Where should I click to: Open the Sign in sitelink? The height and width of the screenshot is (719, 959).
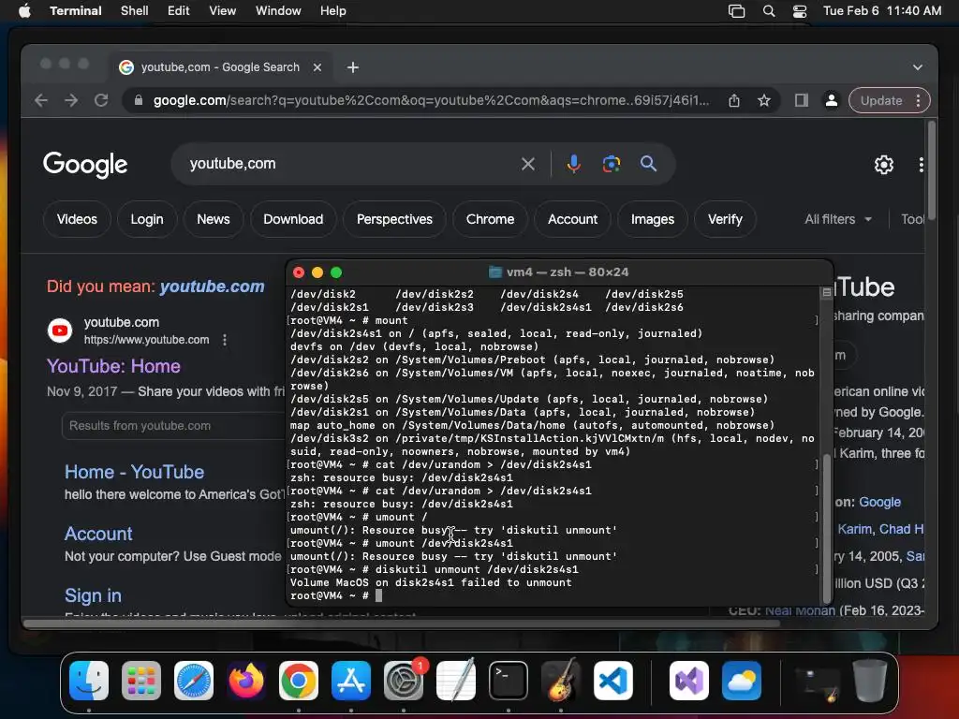(93, 595)
